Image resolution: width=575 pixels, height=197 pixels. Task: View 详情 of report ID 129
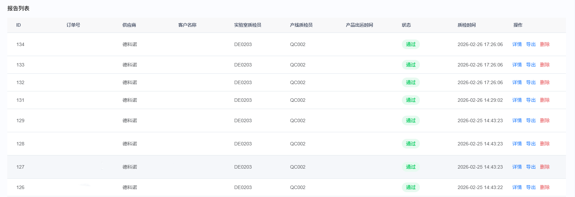[517, 120]
